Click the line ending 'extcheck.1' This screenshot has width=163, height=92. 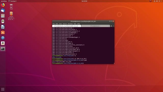(64, 30)
